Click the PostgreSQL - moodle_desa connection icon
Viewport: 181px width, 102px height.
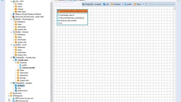pos(14,58)
